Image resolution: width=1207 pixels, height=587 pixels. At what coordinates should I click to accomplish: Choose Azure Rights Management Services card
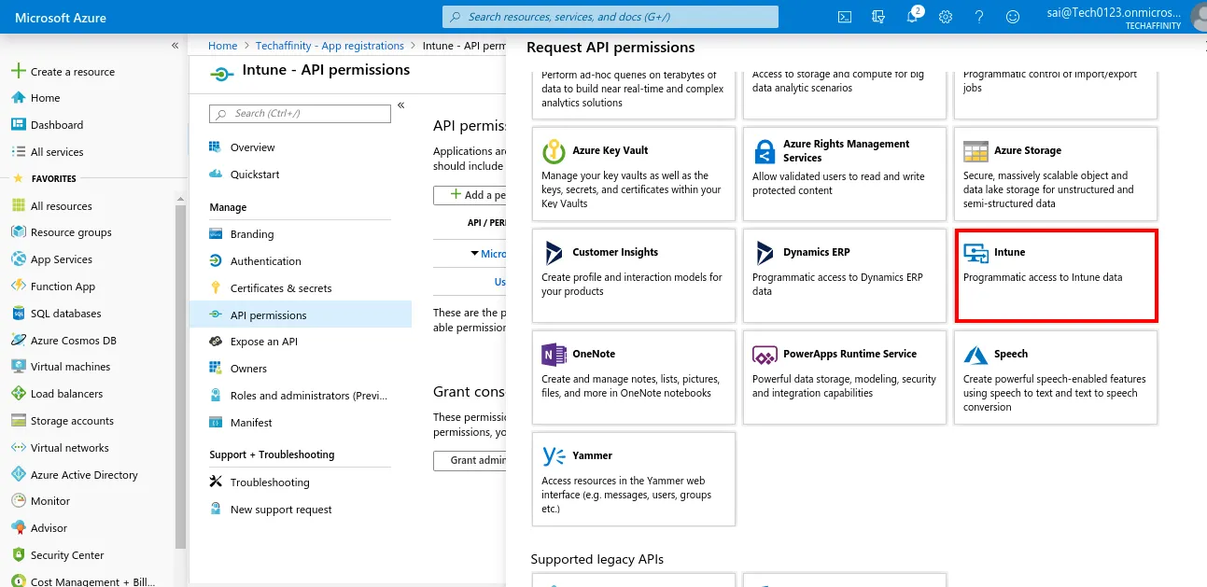(845, 175)
